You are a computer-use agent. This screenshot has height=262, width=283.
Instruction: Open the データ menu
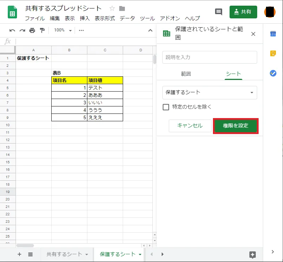click(x=127, y=18)
